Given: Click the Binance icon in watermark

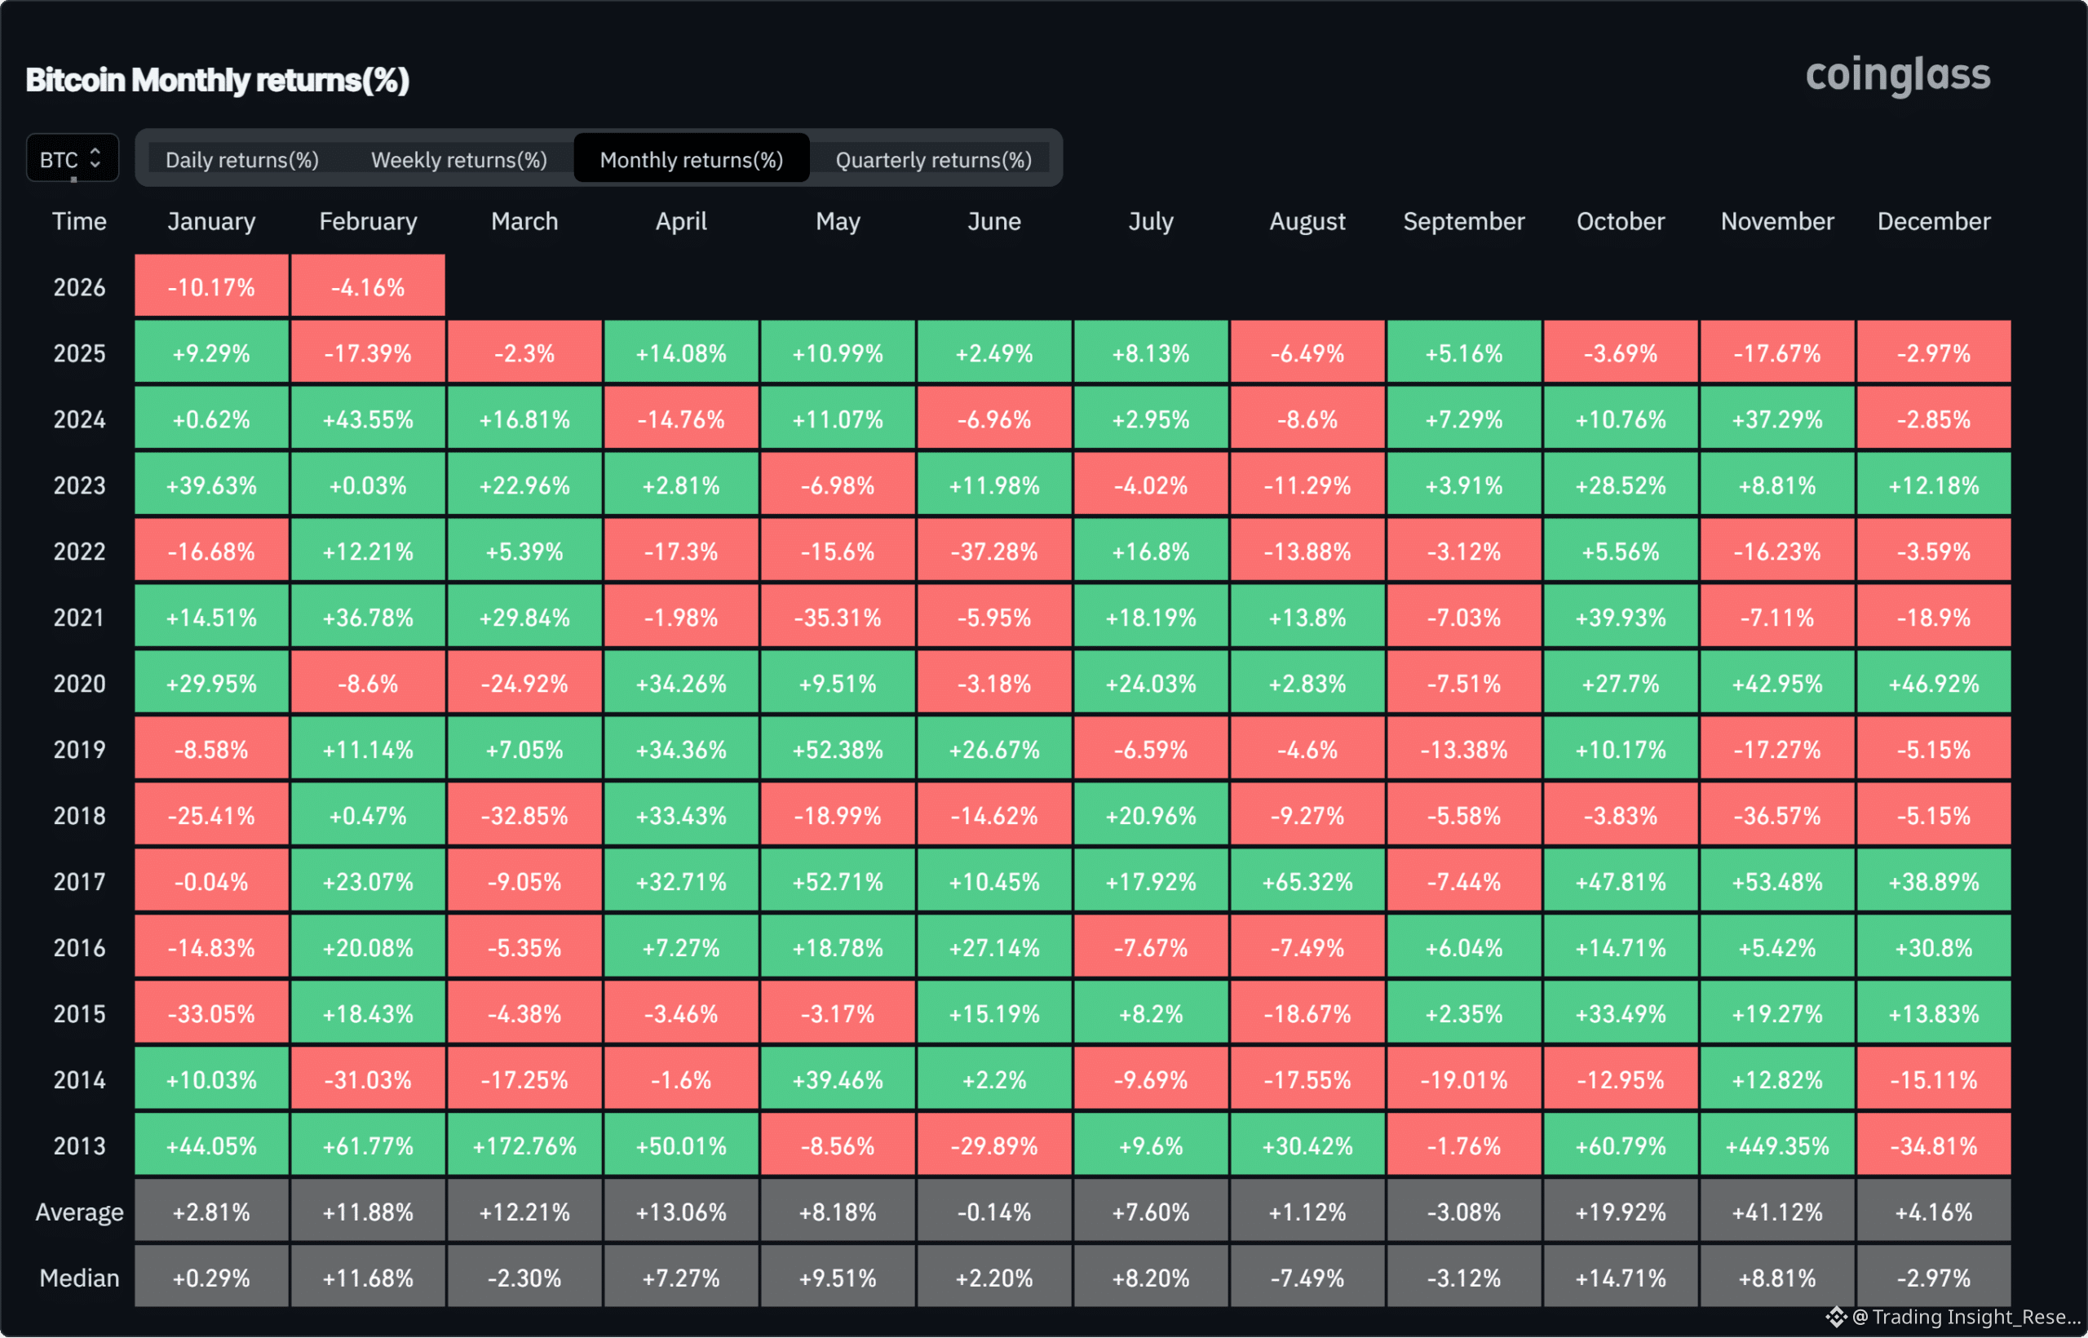Looking at the screenshot, I should (x=1836, y=1316).
